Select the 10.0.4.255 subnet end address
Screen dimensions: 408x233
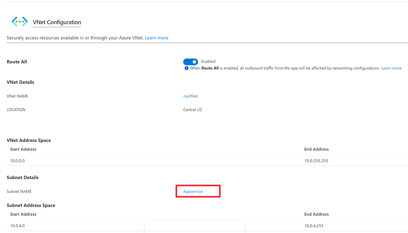tap(314, 226)
